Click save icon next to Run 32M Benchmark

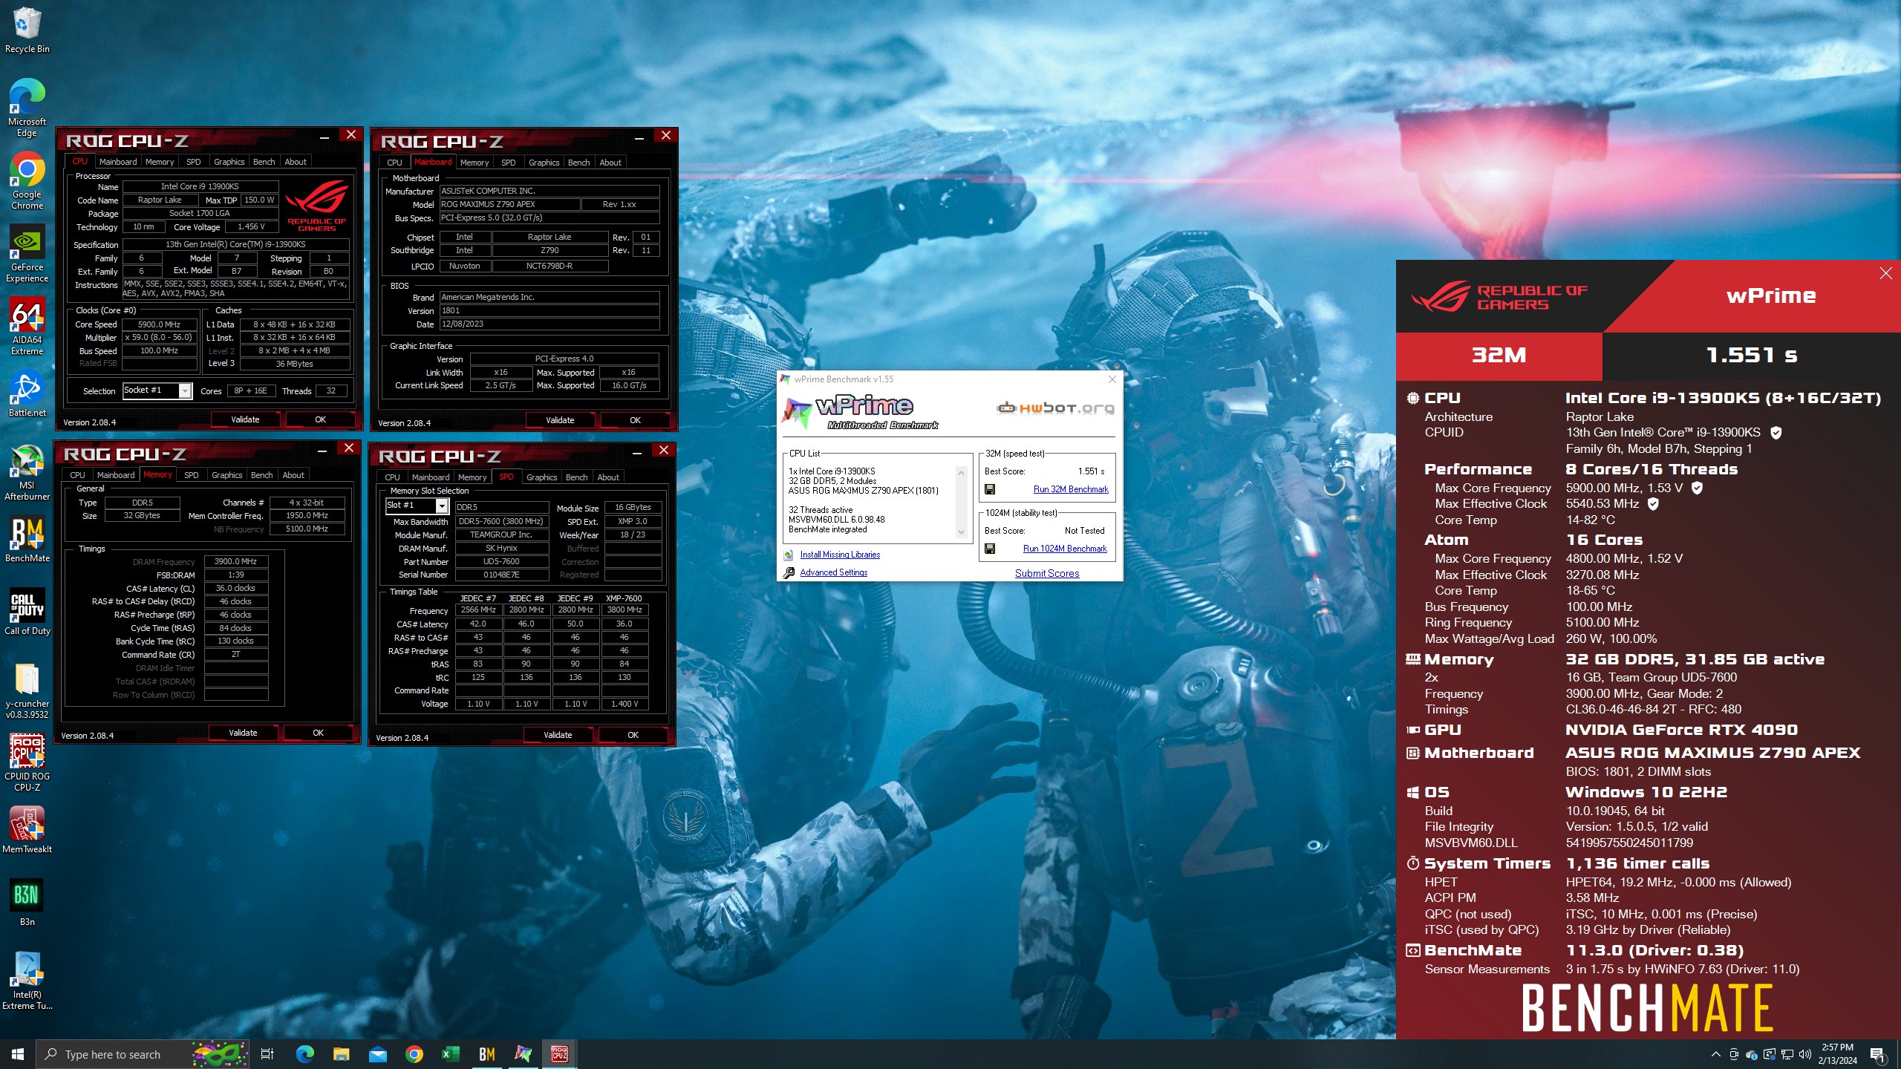[990, 489]
